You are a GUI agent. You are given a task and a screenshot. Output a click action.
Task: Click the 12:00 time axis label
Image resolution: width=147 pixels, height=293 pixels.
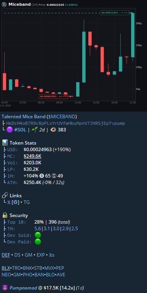78,103
